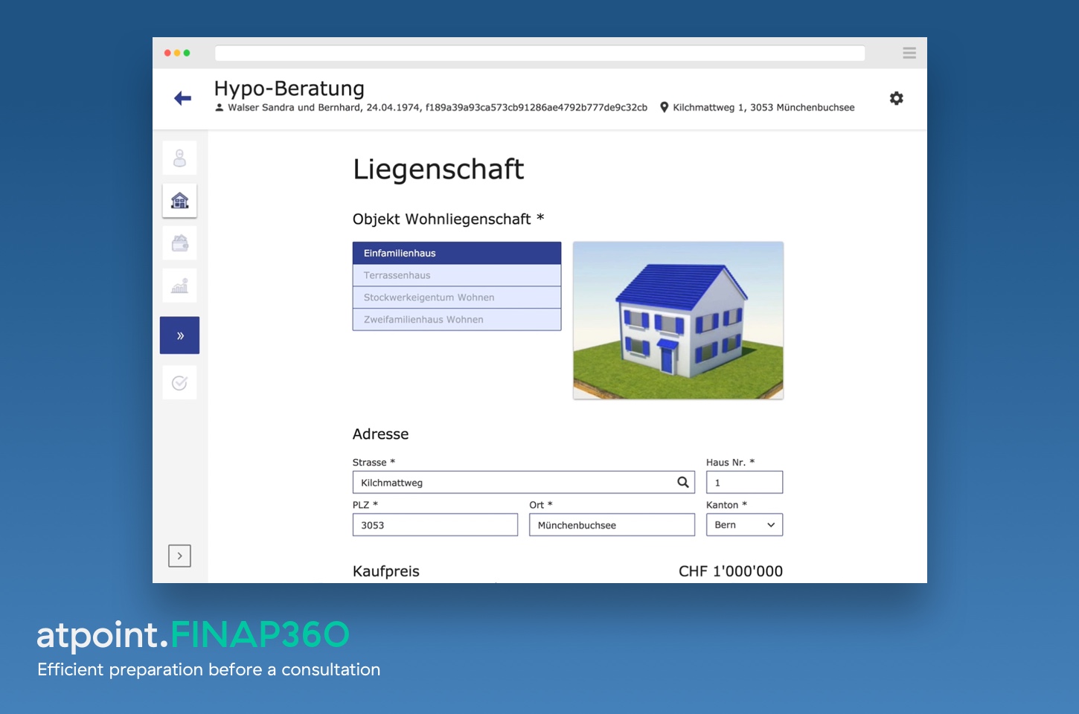This screenshot has height=714, width=1079.
Task: Click the house illustration image
Action: (x=678, y=321)
